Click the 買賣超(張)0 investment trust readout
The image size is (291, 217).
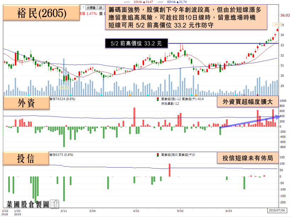[169, 155]
